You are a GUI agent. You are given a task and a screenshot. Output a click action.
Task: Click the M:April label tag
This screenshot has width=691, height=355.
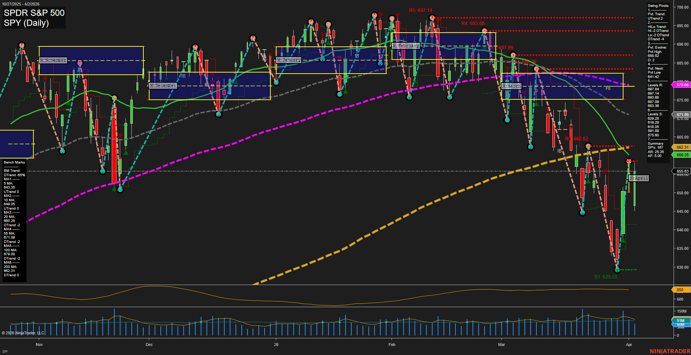coord(638,178)
